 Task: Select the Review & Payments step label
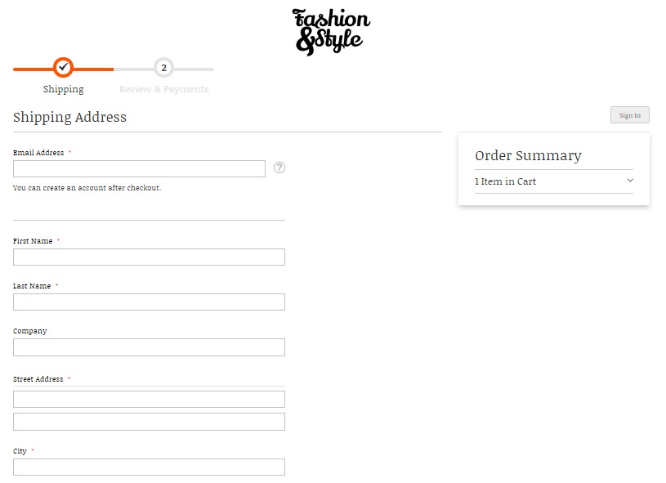pos(163,89)
